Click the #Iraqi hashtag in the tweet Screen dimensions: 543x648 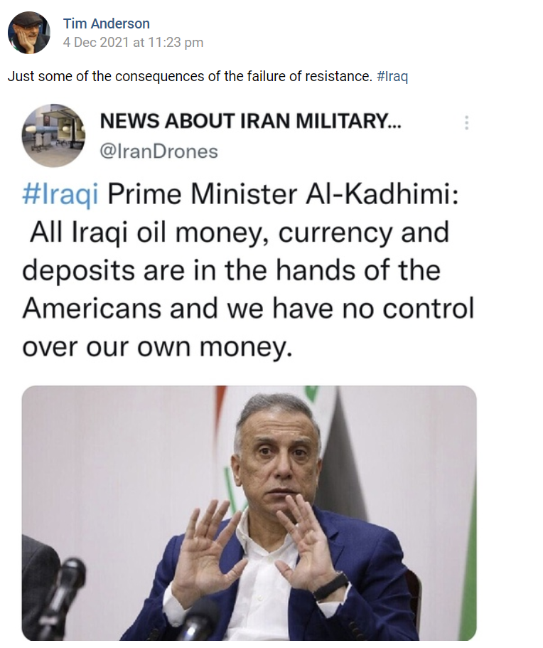(61, 196)
